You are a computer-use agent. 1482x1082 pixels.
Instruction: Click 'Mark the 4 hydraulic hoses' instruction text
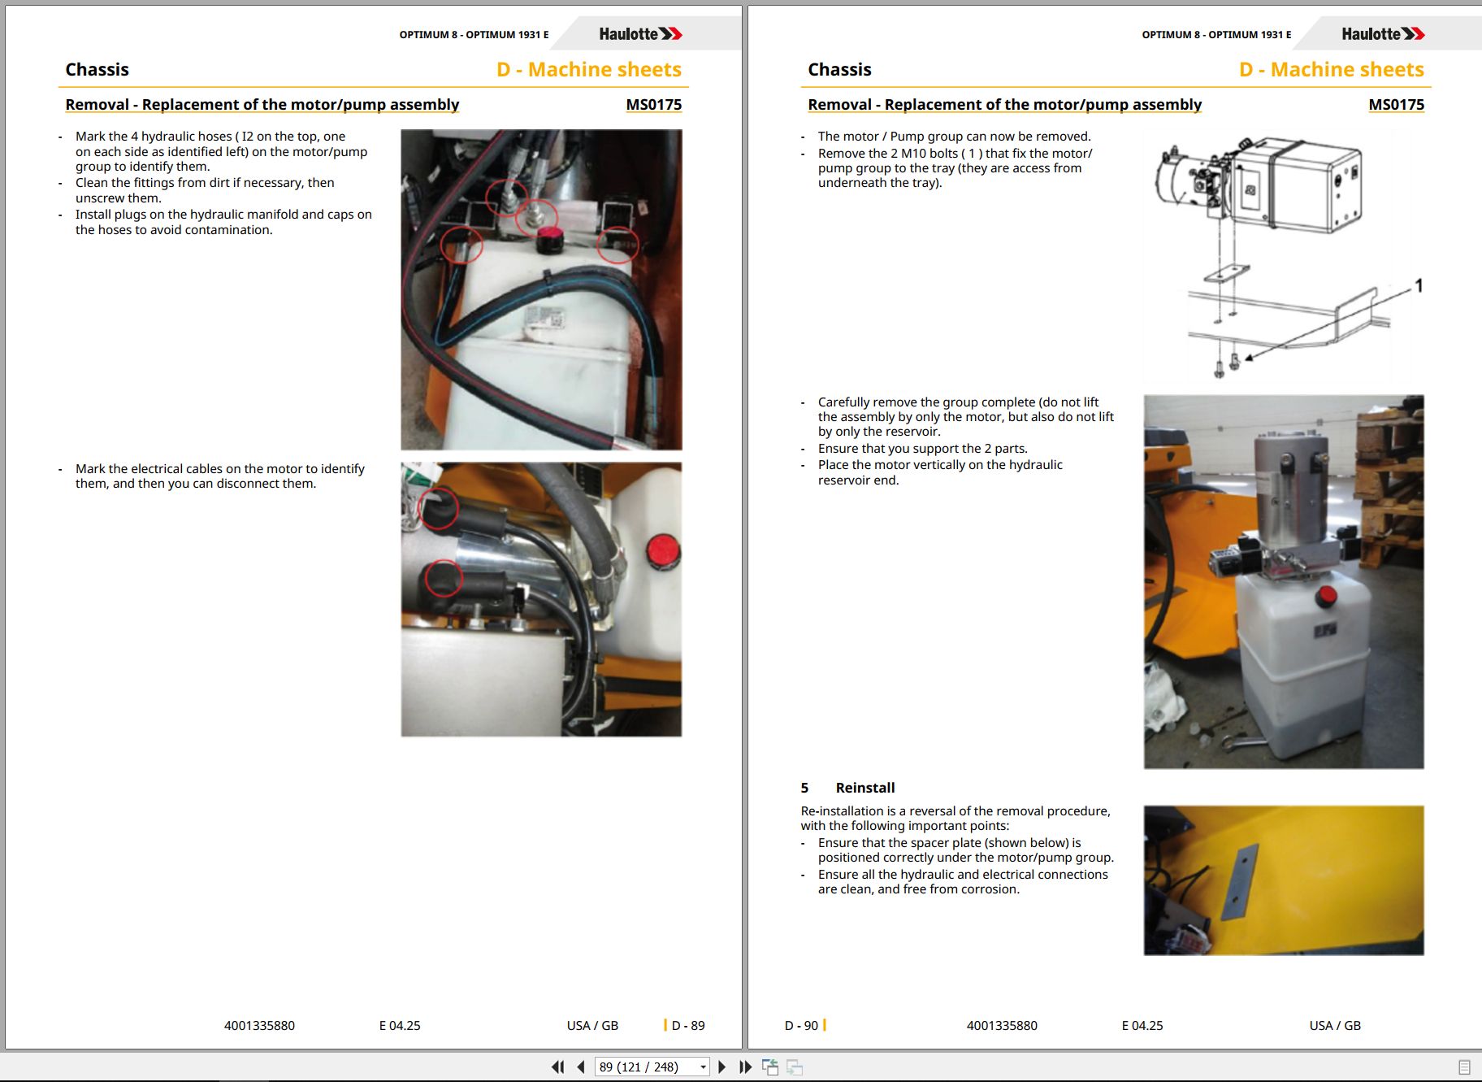coord(221,151)
